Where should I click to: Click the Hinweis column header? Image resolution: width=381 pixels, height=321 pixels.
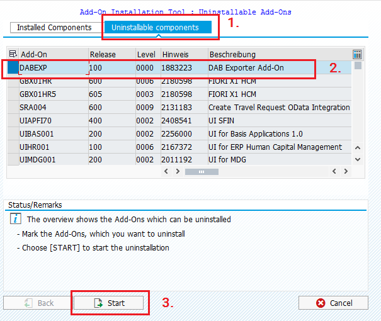[183, 54]
